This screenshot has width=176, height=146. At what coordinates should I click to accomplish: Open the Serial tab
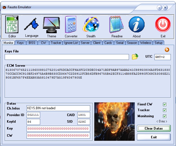(x=120, y=43)
